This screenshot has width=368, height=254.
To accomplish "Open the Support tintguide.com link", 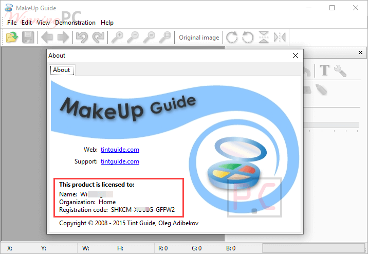I will [x=120, y=161].
